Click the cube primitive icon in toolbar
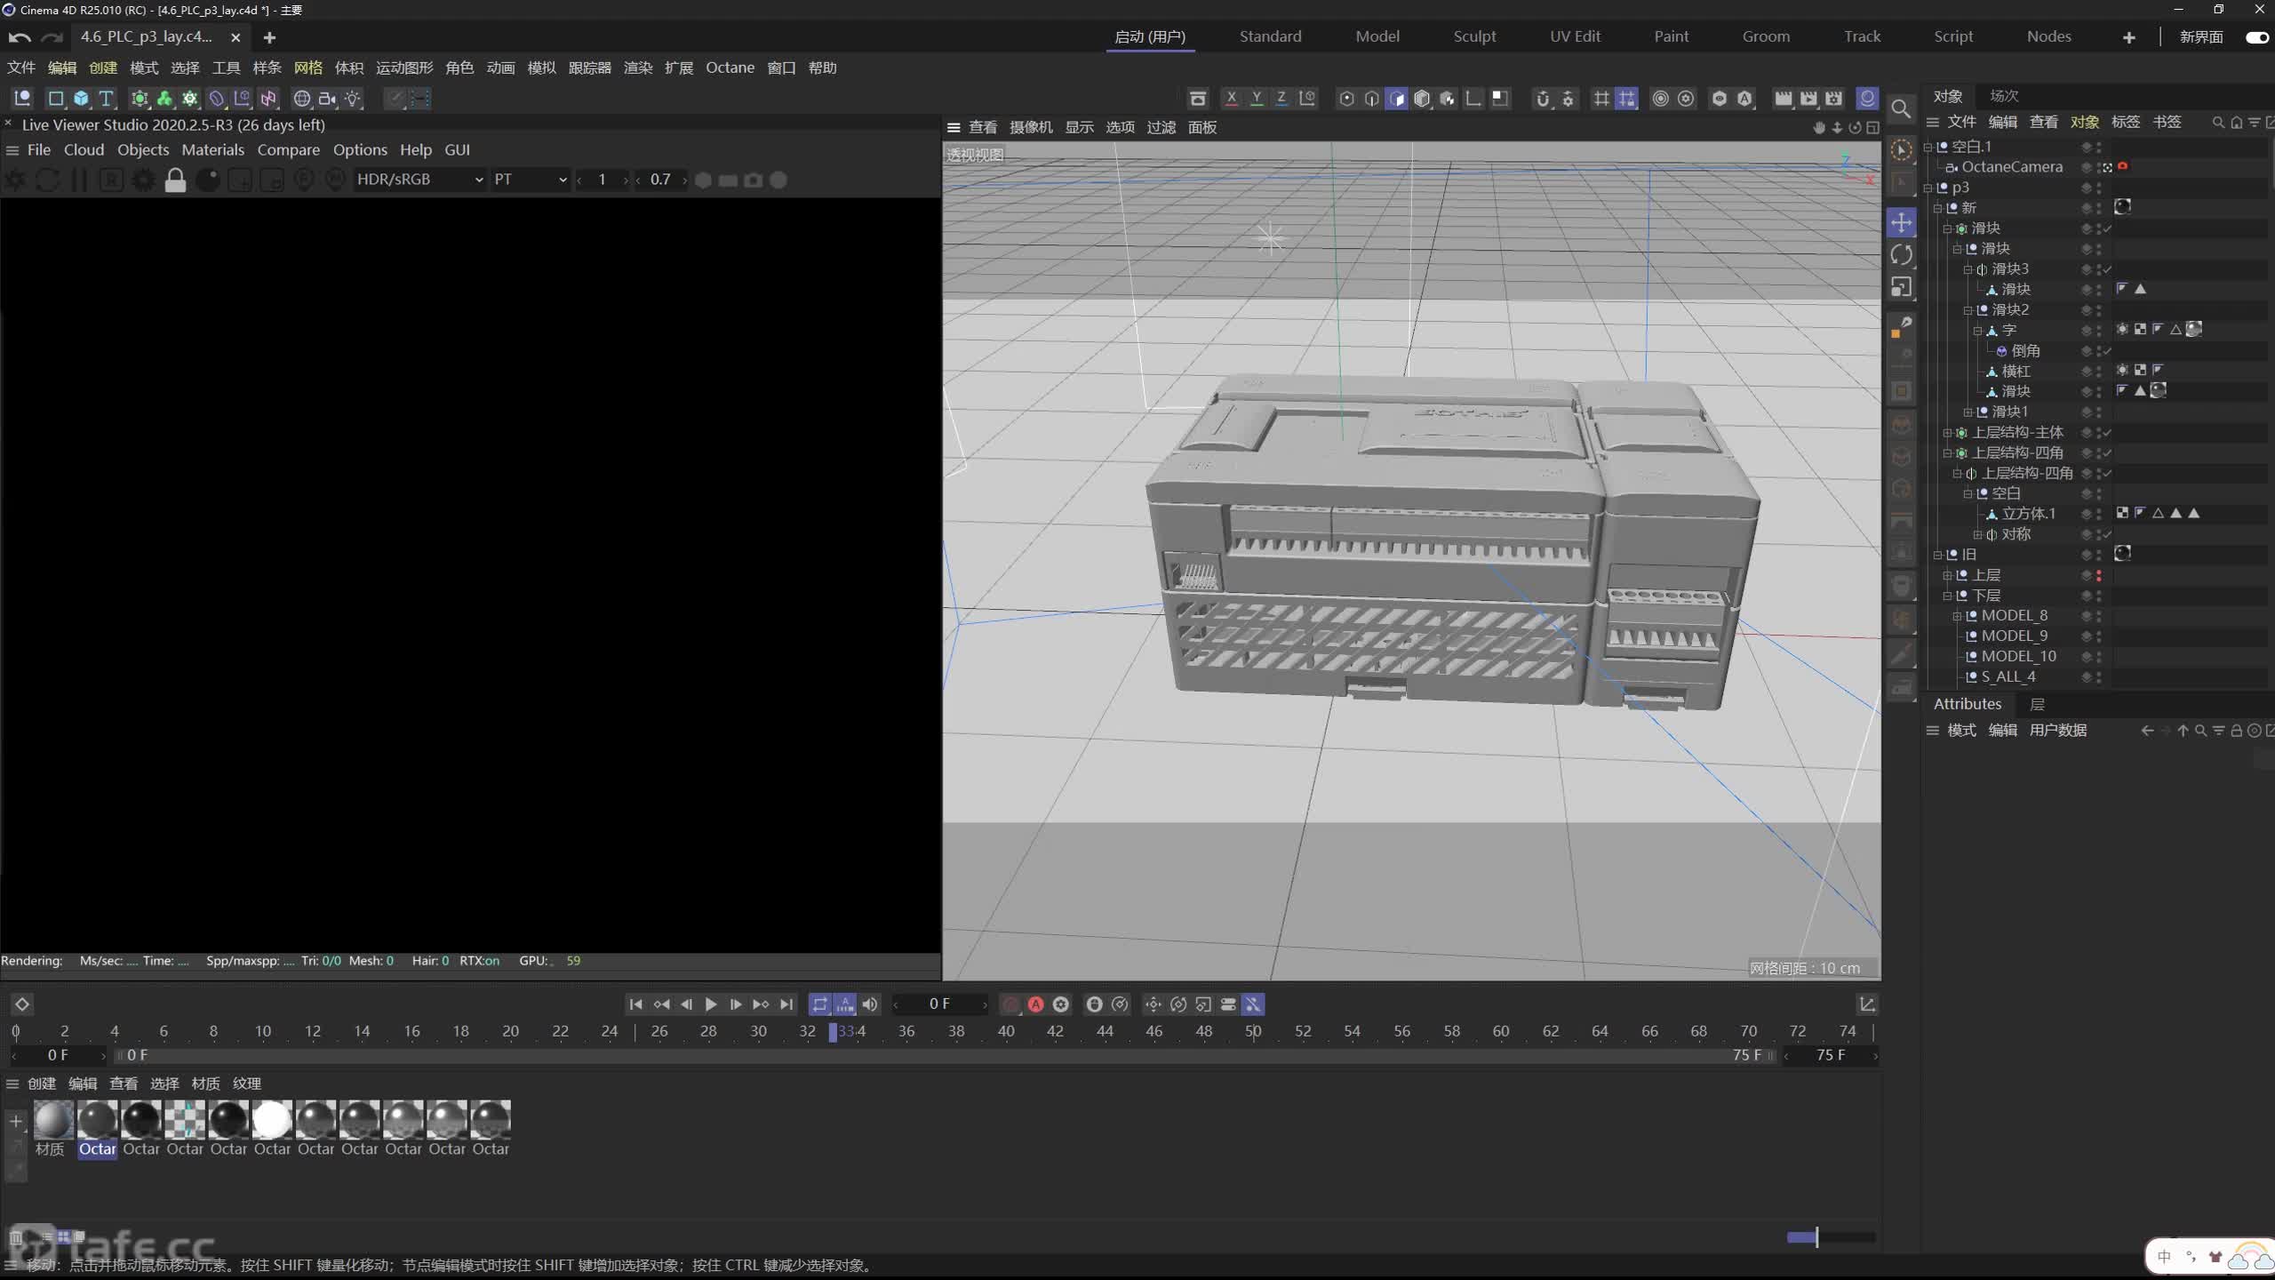 click(x=81, y=99)
